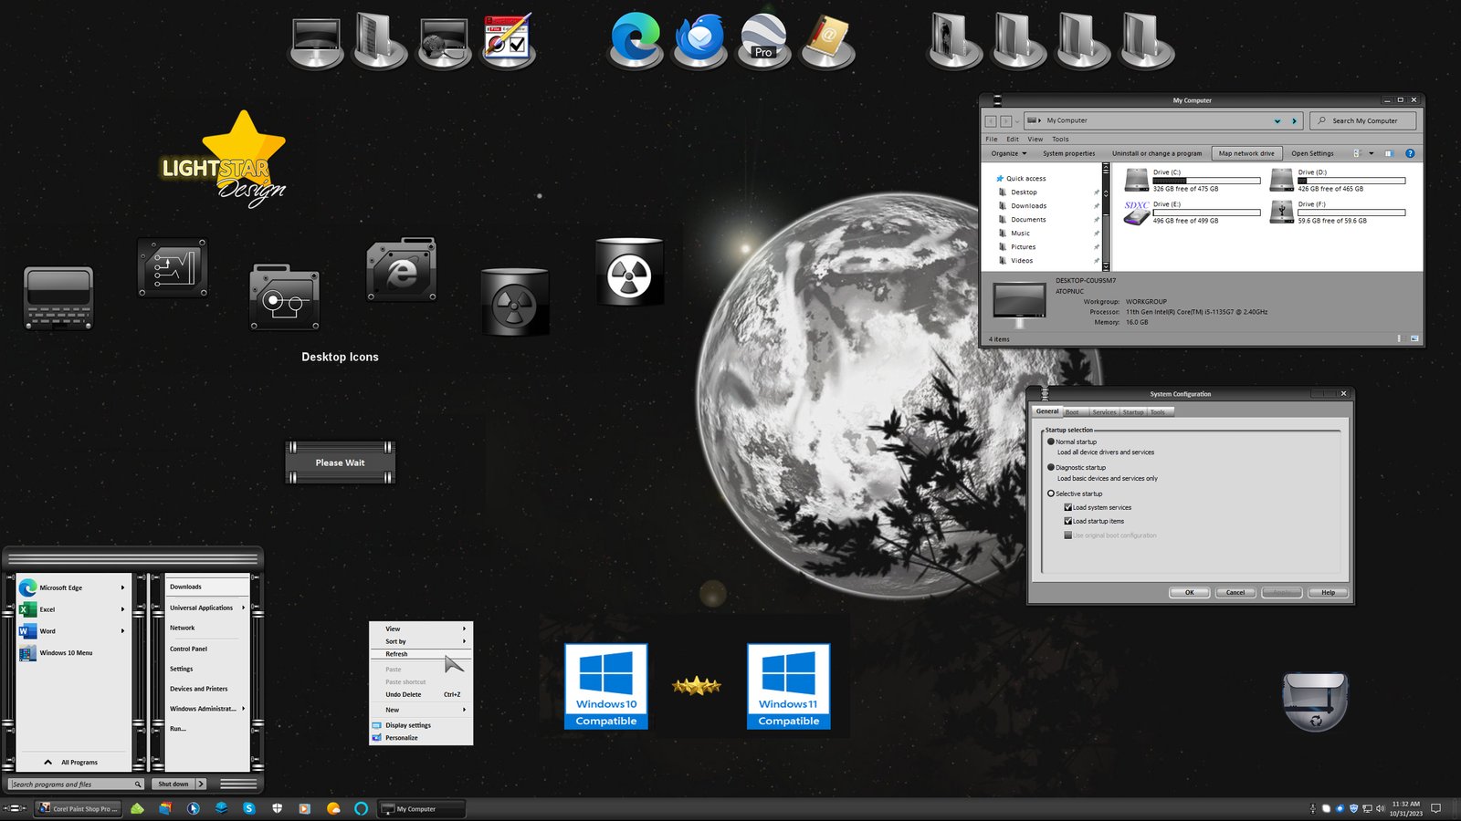Viewport: 1461px width, 821px height.
Task: Select Downloads in the Quick access list
Action: tap(1028, 206)
